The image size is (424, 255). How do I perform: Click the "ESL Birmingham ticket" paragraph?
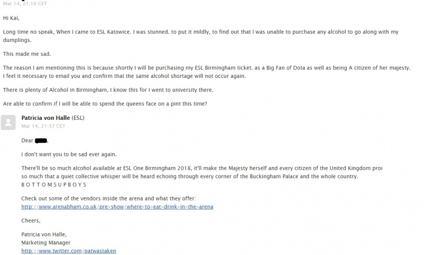pyautogui.click(x=207, y=72)
